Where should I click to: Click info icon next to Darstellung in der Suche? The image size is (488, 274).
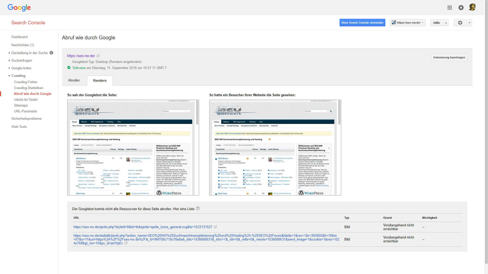tap(51, 53)
